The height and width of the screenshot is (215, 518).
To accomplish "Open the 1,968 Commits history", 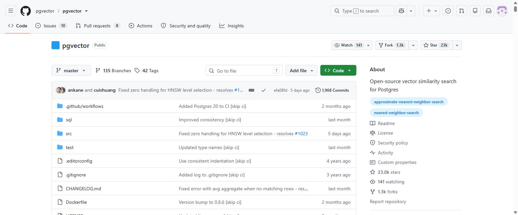I will [x=332, y=90].
